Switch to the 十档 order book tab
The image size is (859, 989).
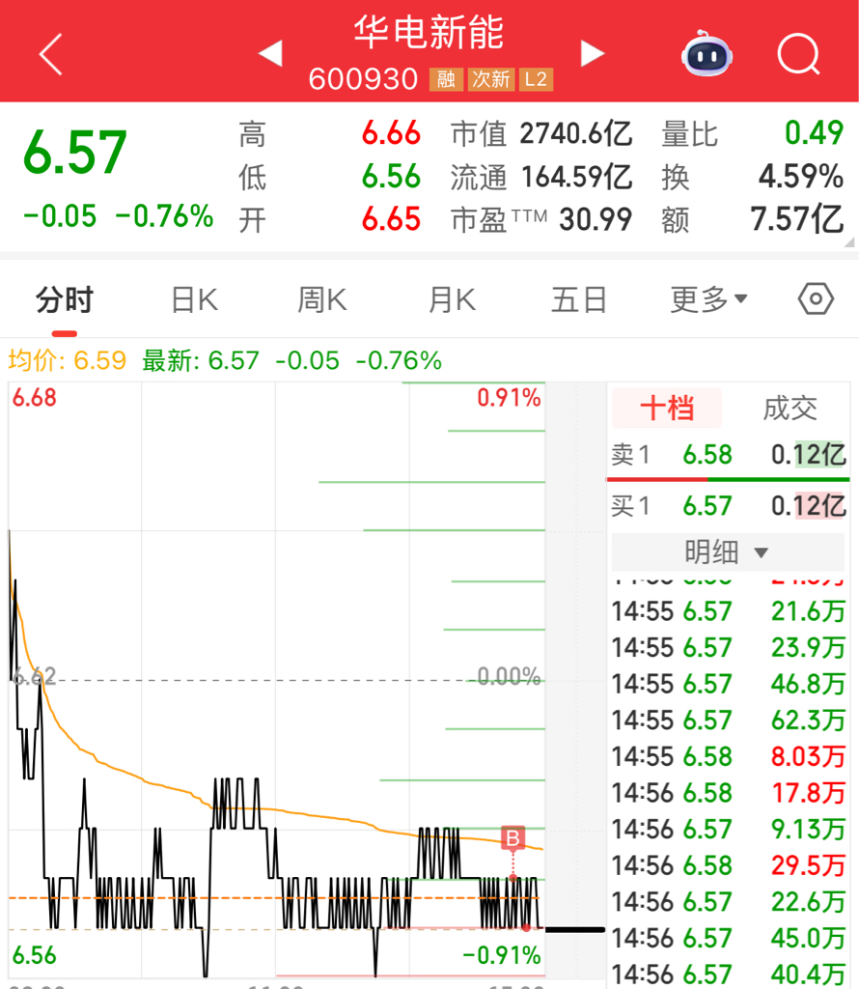667,409
